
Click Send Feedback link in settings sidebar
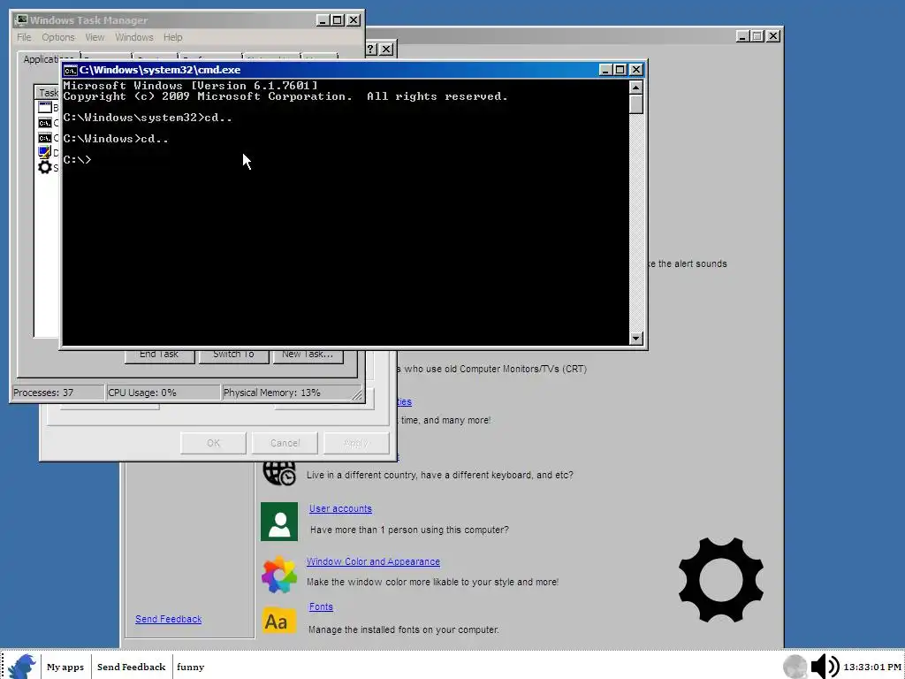point(169,619)
